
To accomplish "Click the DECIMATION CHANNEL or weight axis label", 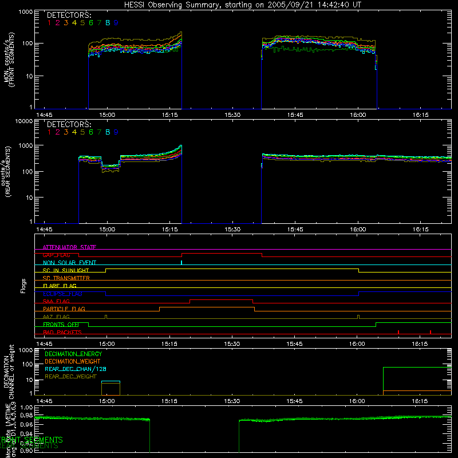I will 9,372.
